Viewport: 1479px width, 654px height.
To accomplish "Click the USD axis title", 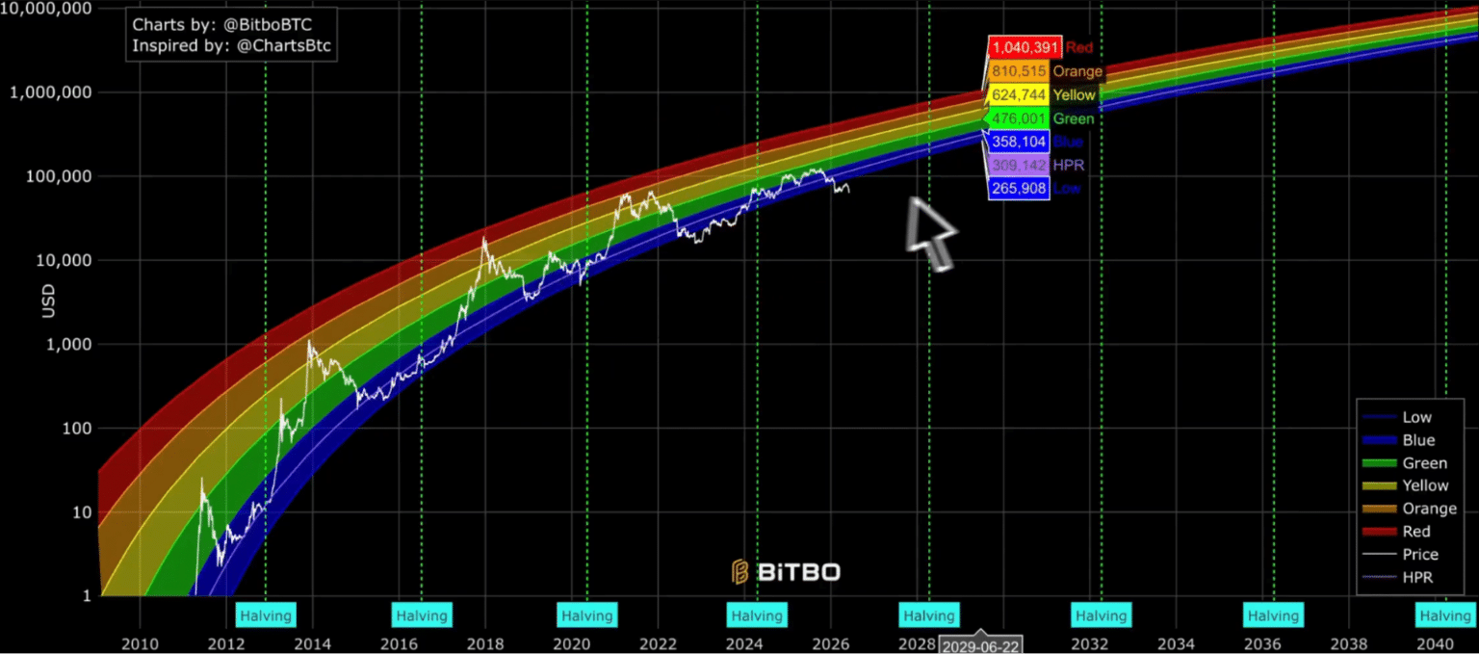I will [48, 301].
